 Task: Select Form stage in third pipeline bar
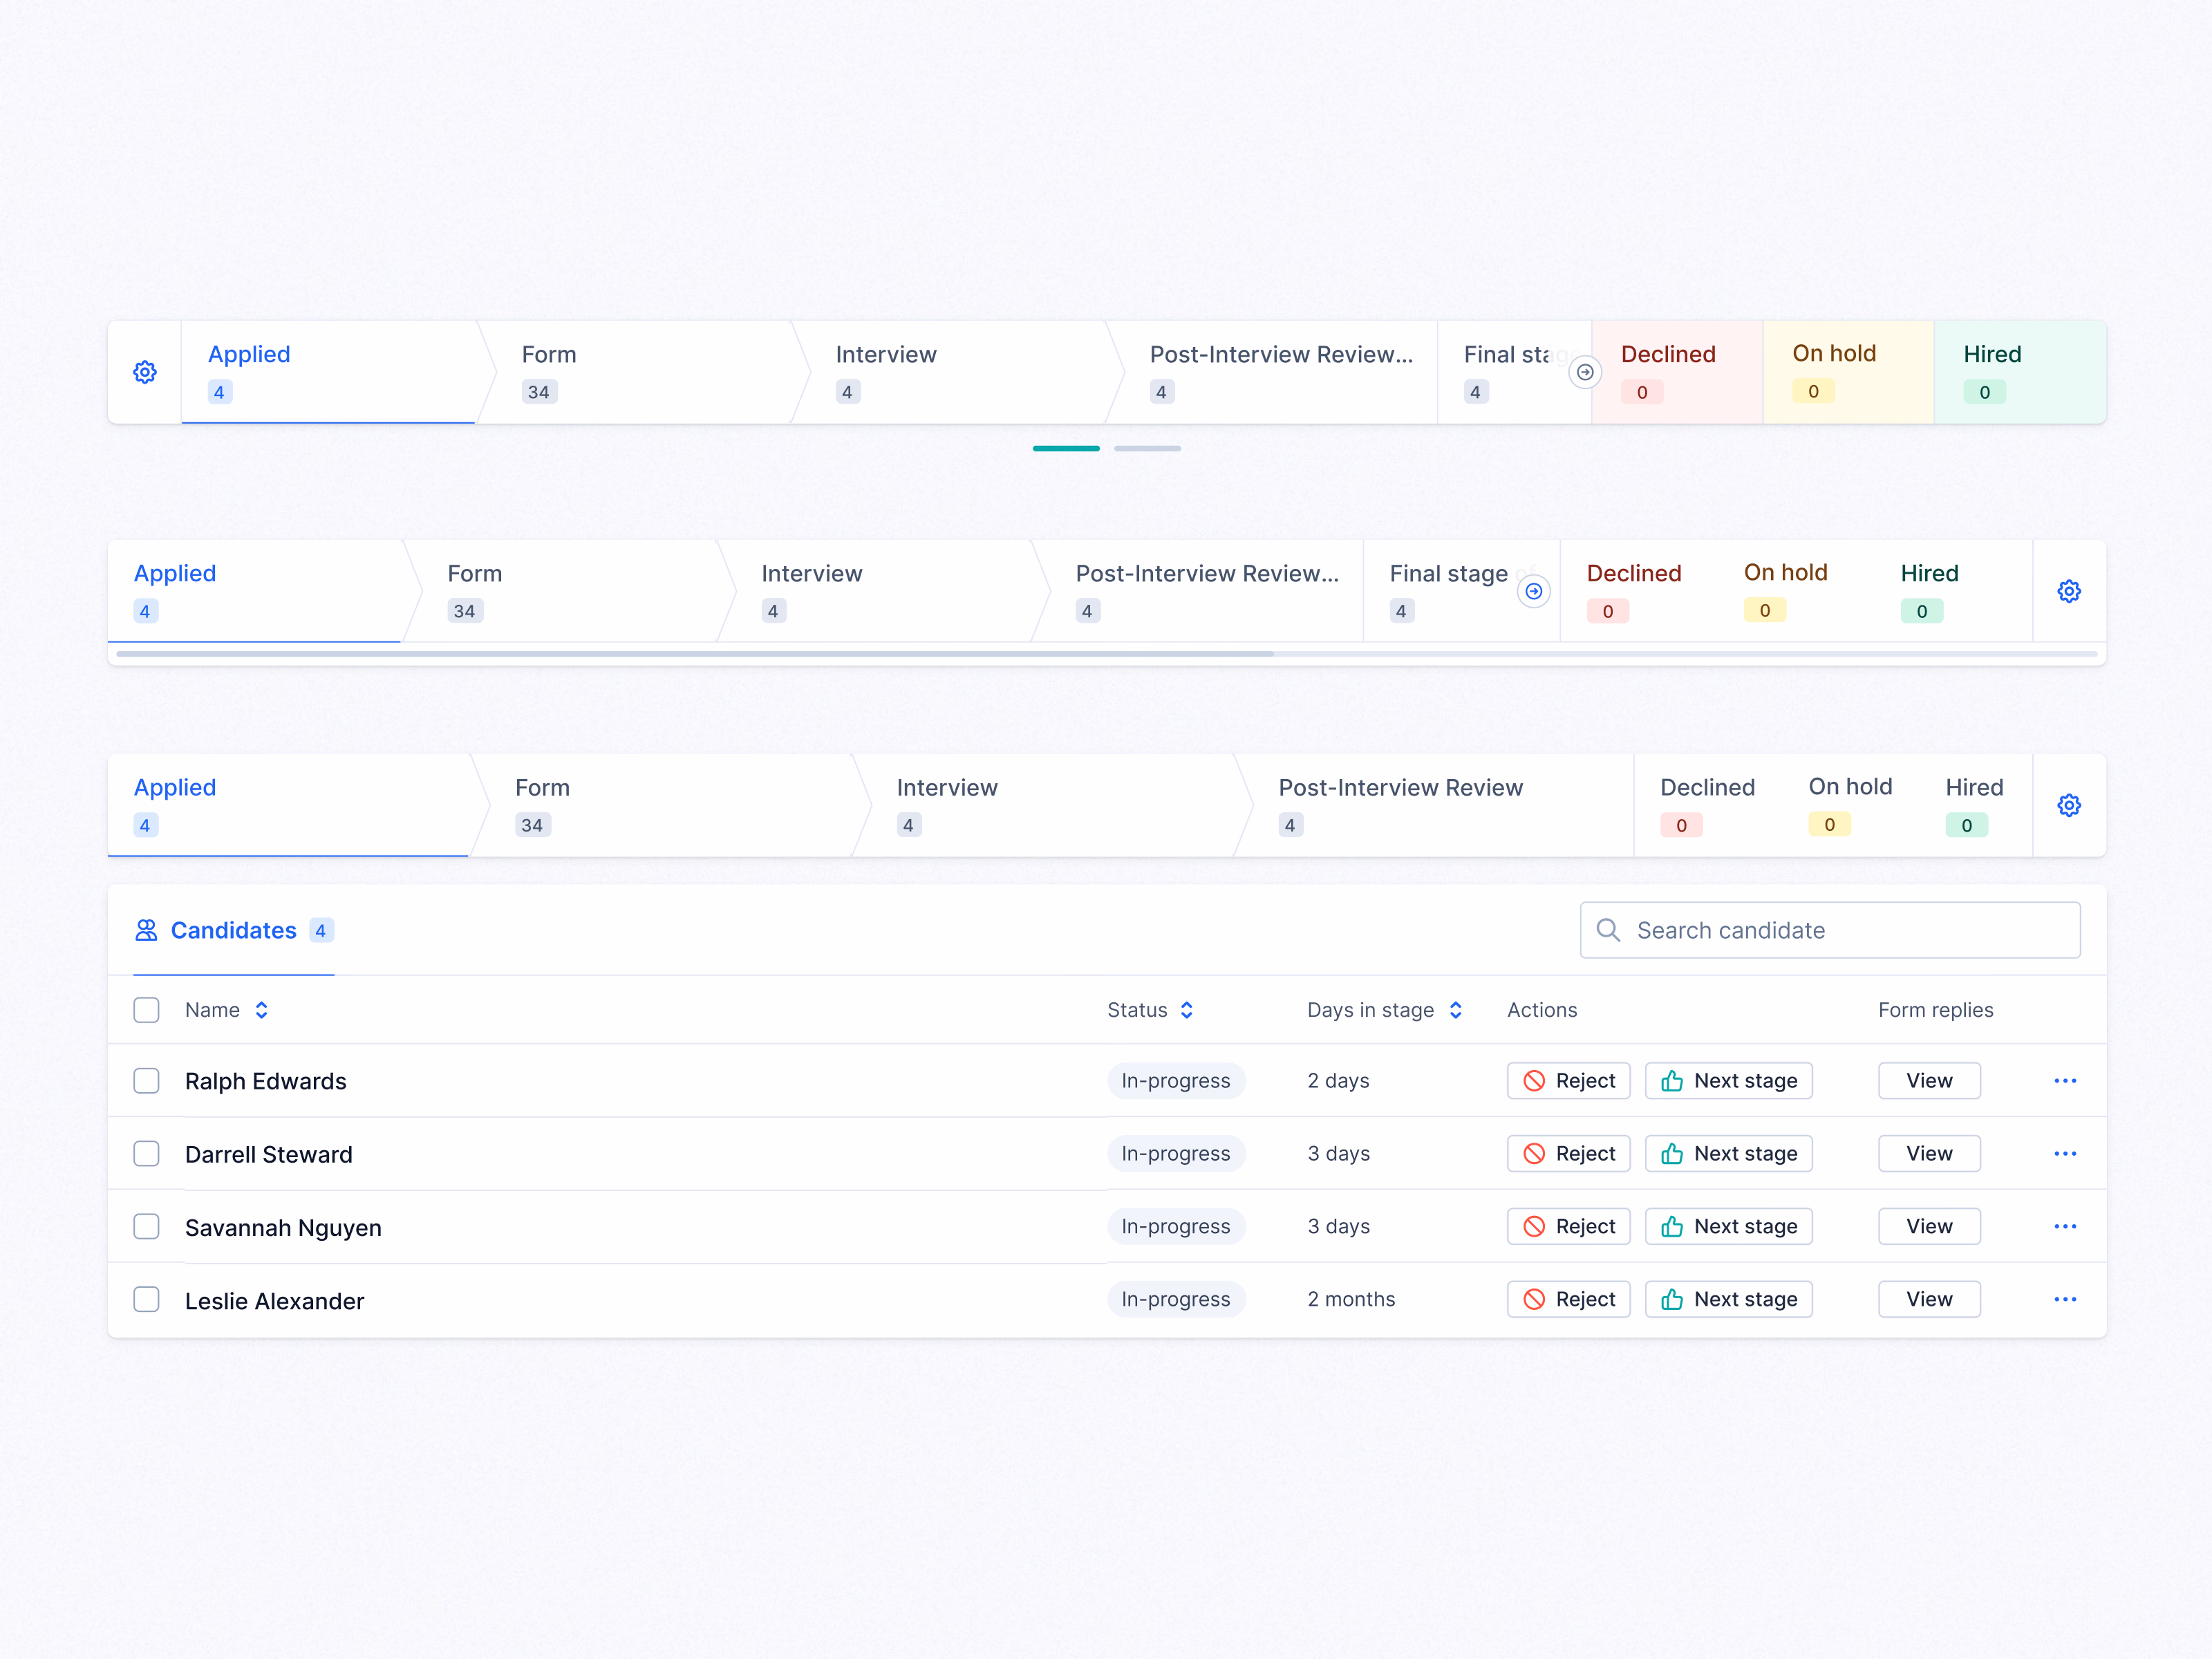point(670,805)
